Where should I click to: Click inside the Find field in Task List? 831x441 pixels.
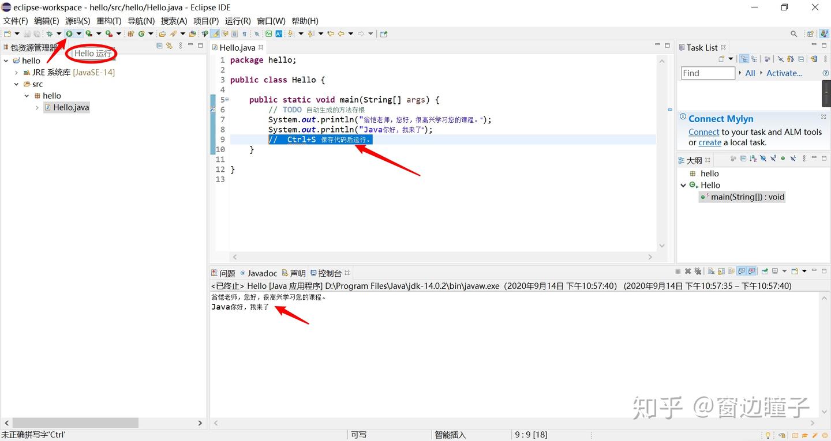pyautogui.click(x=708, y=73)
